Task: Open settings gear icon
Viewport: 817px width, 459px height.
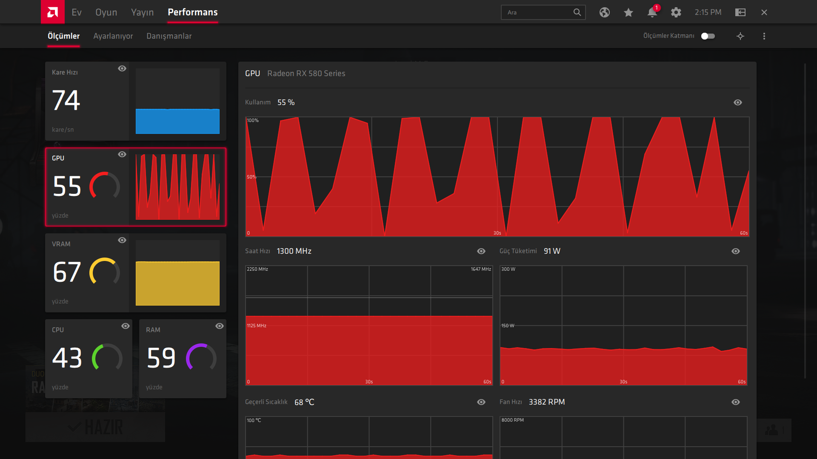Action: tap(676, 12)
